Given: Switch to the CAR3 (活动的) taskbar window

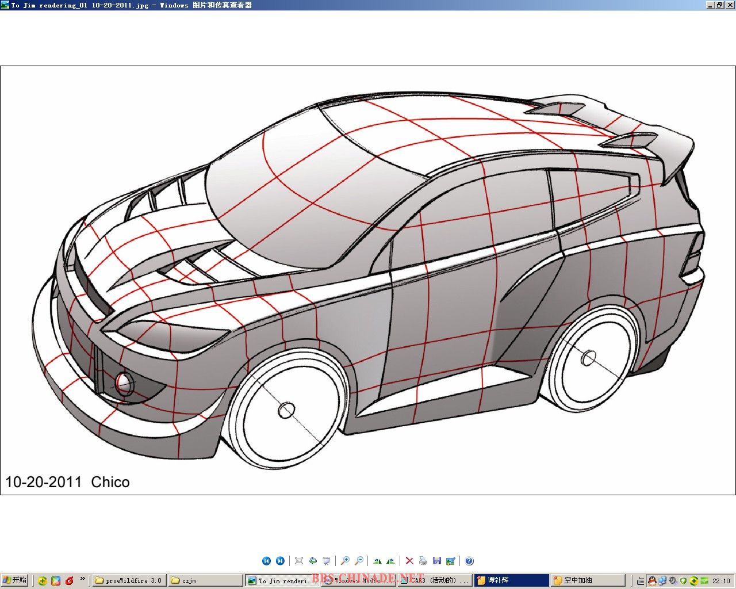Looking at the screenshot, I should tap(435, 580).
